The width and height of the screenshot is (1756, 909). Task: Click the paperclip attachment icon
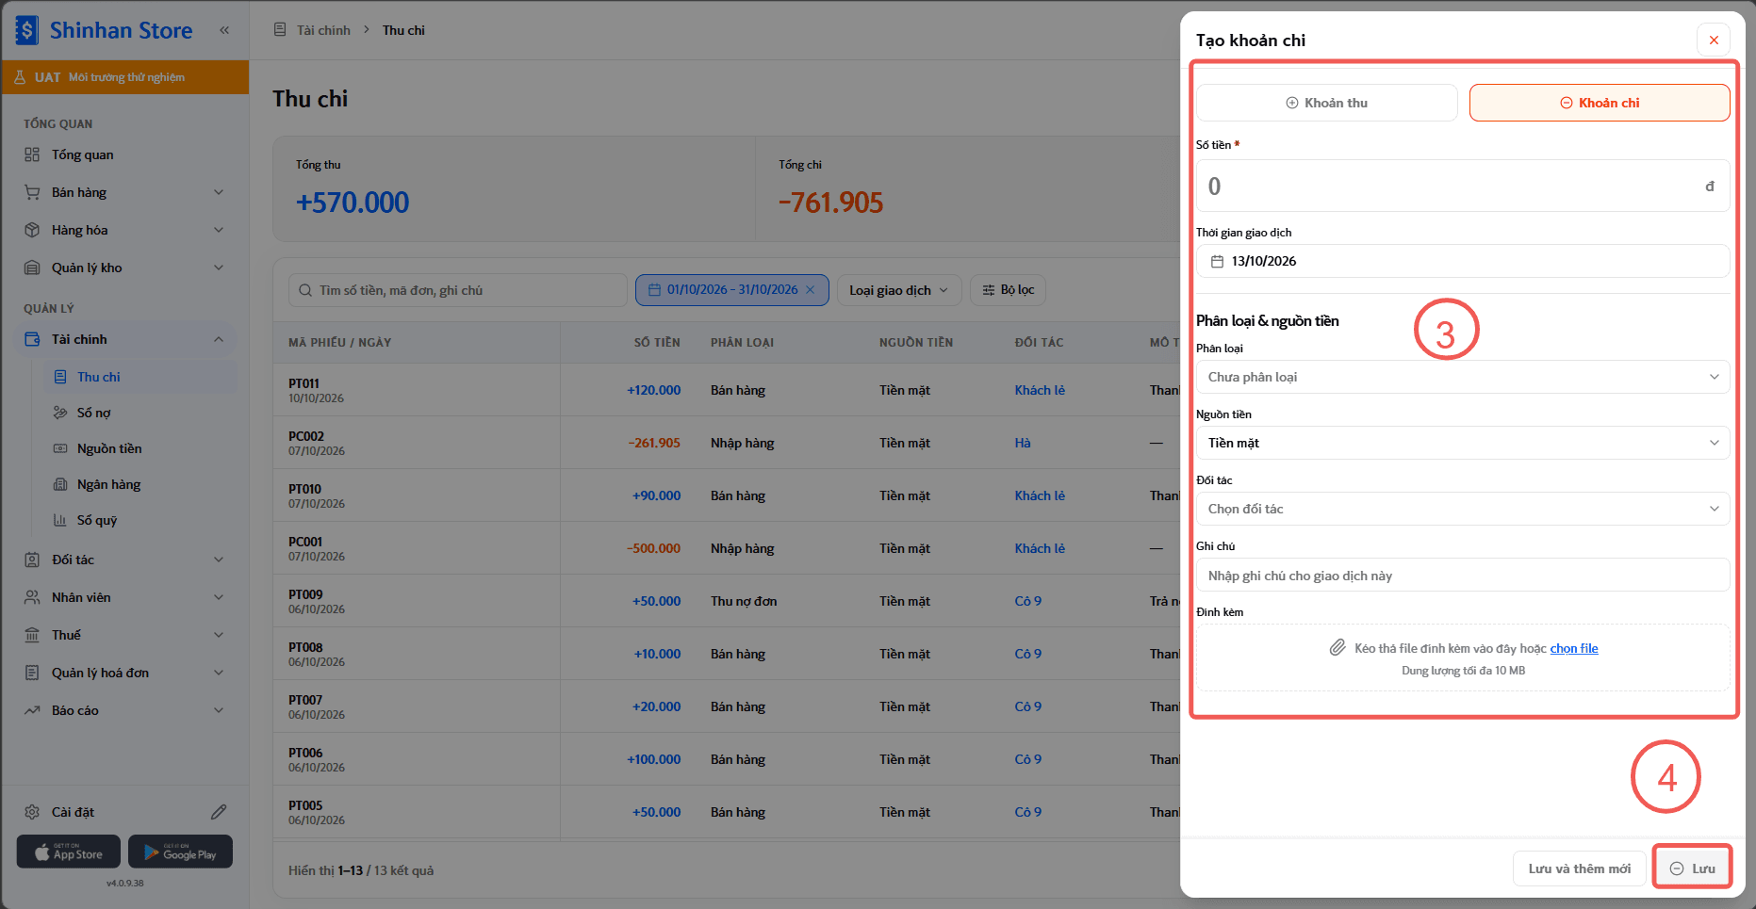tap(1338, 648)
